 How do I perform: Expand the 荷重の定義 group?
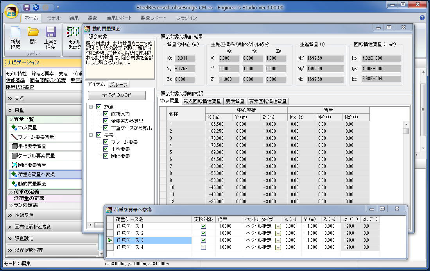tap(11, 192)
